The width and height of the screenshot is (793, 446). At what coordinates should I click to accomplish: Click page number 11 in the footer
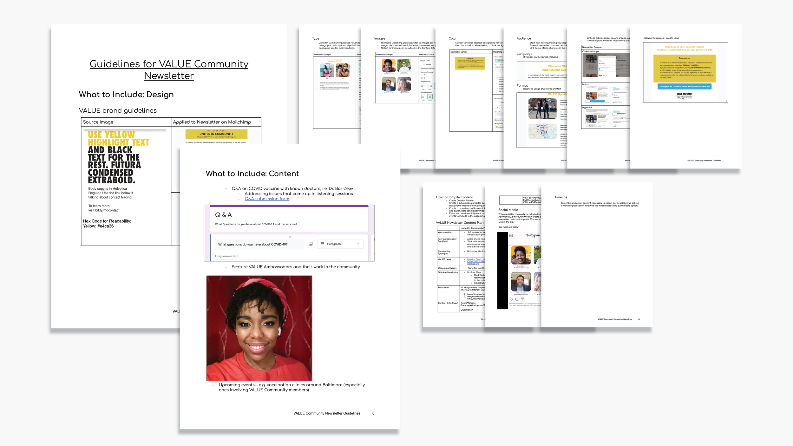(x=639, y=319)
